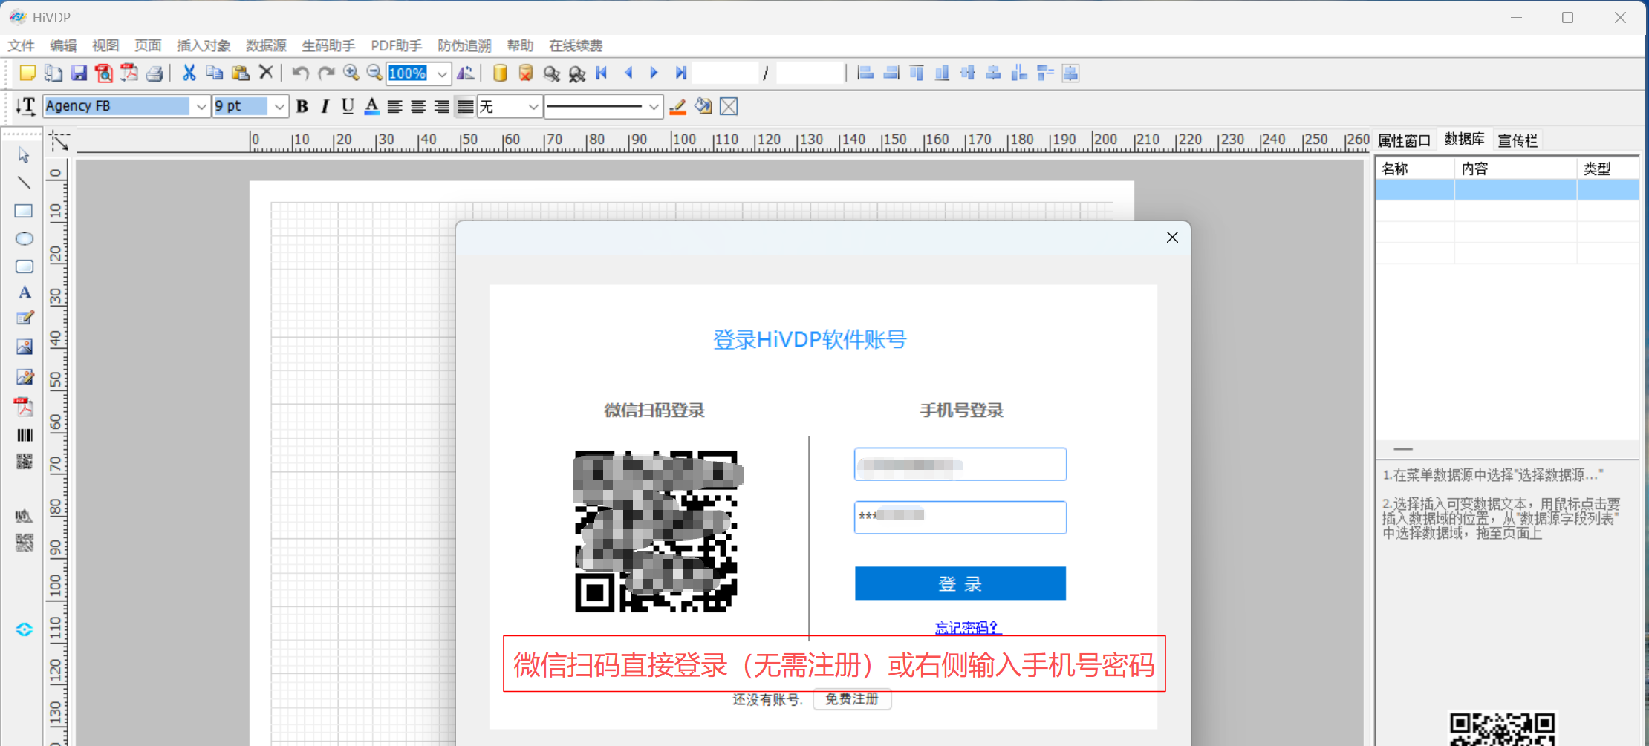Click the 忘记密码? link
Screen dimensions: 1649x746
click(967, 628)
